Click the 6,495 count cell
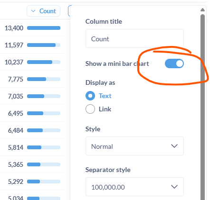Screen dimensions: 210x200 16,113
